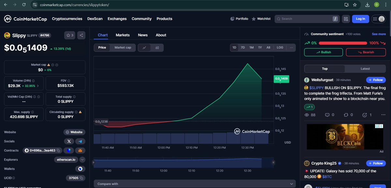React to the Wellsfurgoat post with emoji icon

point(364,115)
